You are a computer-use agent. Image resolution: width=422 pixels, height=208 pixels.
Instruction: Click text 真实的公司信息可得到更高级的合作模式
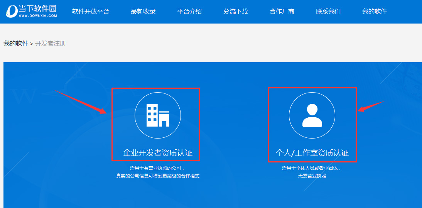pos(158,176)
